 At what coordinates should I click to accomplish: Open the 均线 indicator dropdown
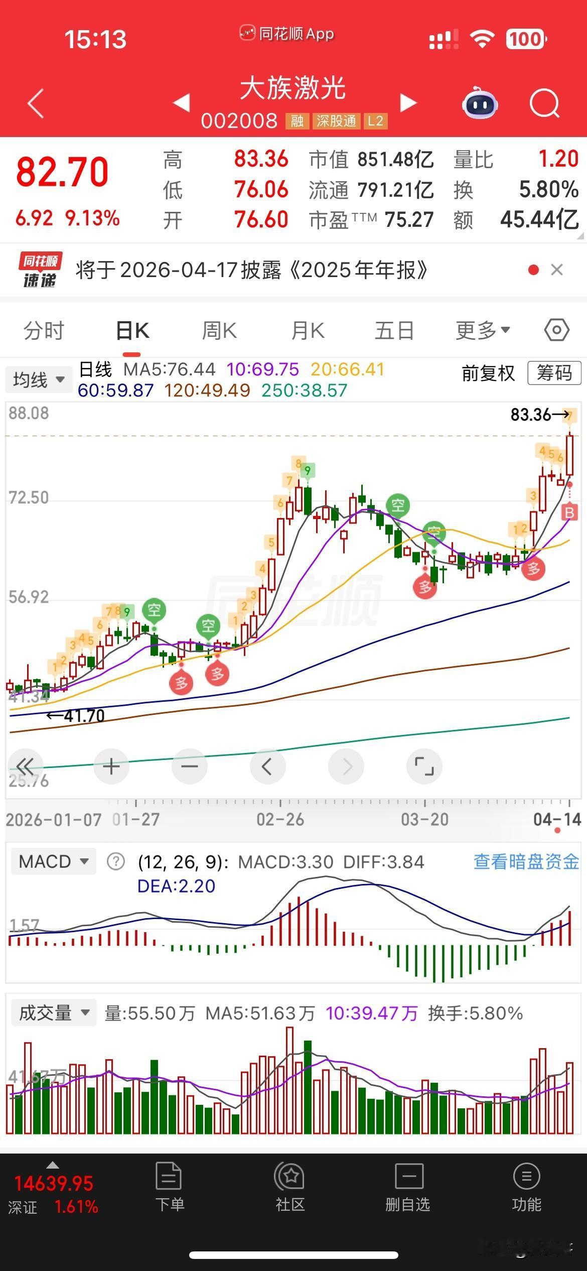[39, 380]
